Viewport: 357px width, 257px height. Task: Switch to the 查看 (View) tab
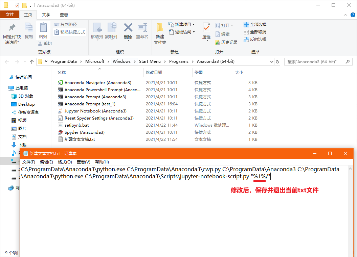(x=64, y=15)
